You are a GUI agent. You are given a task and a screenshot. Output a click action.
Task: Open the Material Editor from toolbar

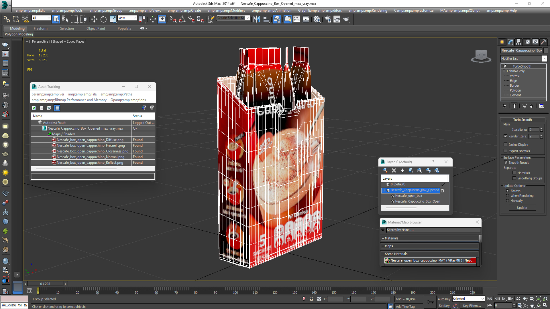tap(317, 19)
